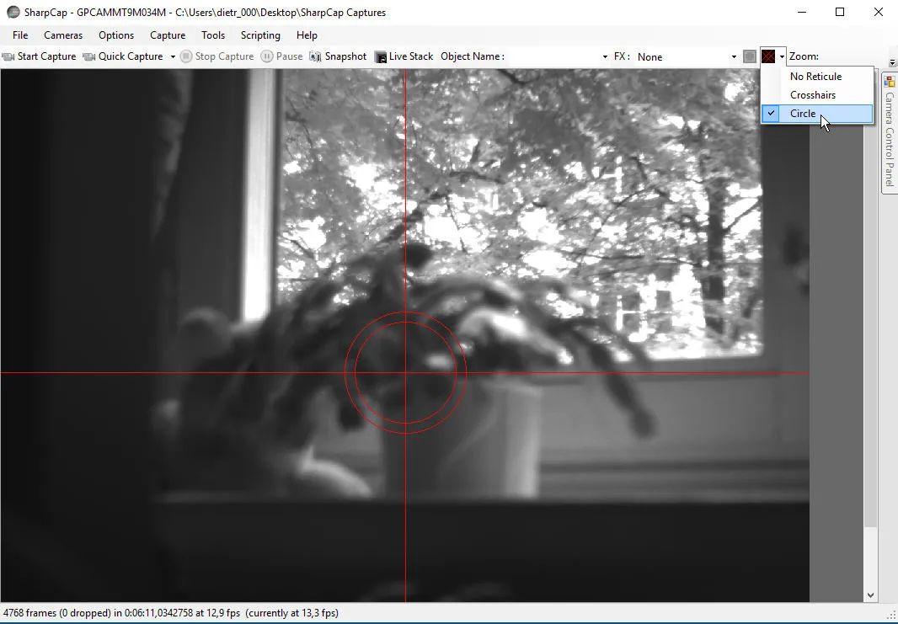Click the reticule overlay icon
This screenshot has width=898, height=624.
coord(768,56)
